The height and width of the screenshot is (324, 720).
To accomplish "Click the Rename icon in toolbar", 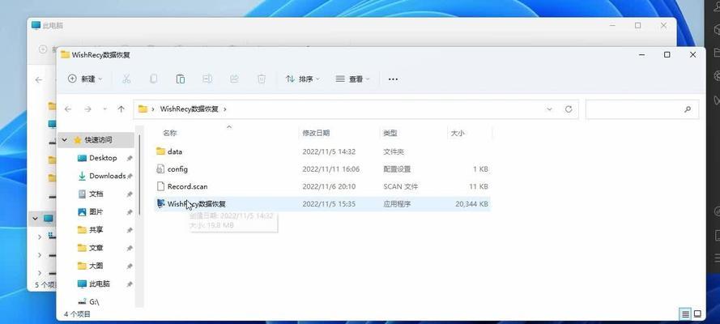I will [207, 79].
